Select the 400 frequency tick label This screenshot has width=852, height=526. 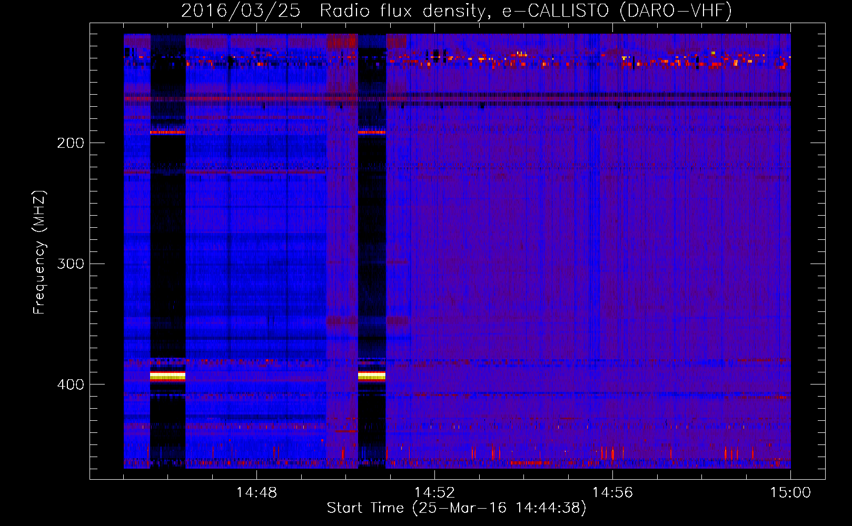click(x=71, y=385)
